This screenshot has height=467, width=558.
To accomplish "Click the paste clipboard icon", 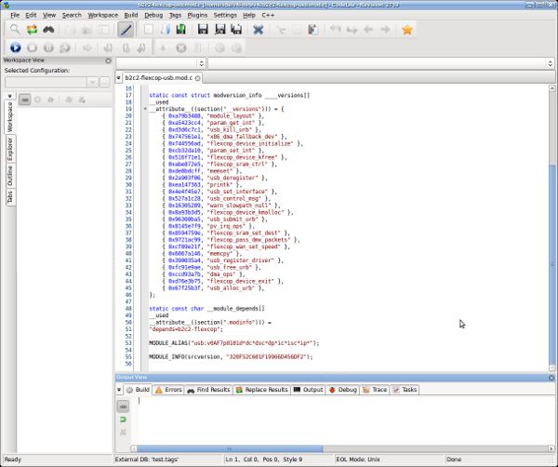I will click(312, 30).
